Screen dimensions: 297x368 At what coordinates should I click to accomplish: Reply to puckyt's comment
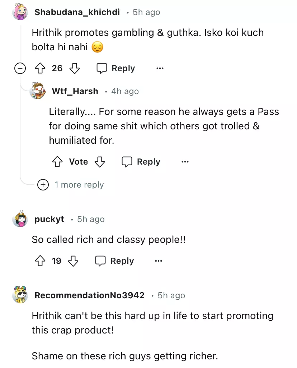tap(114, 261)
